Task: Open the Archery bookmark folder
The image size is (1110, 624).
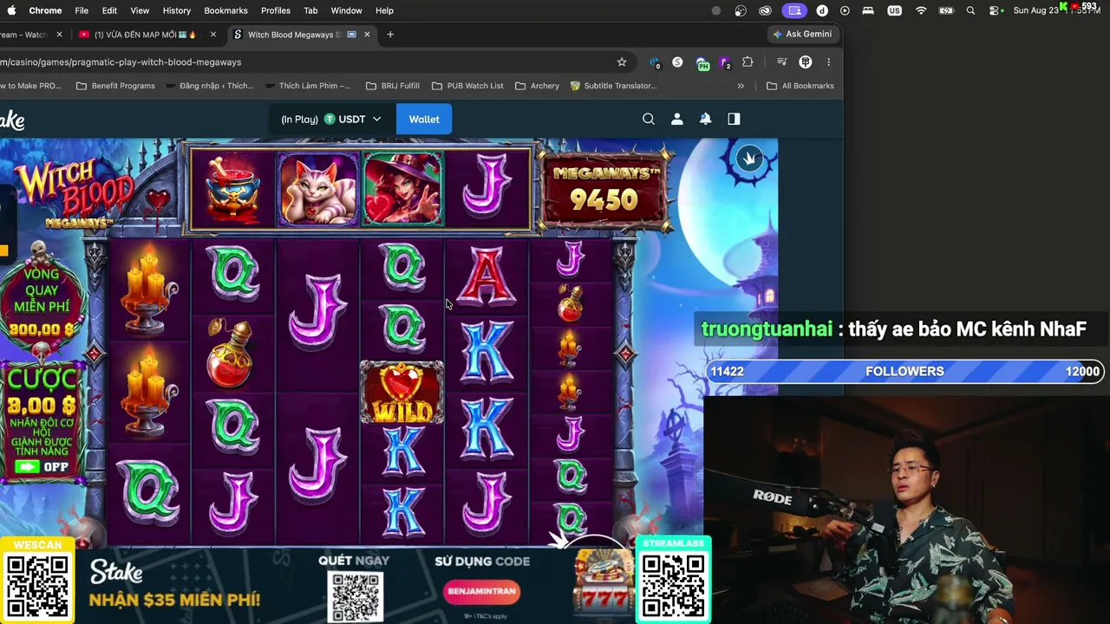Action: (537, 86)
